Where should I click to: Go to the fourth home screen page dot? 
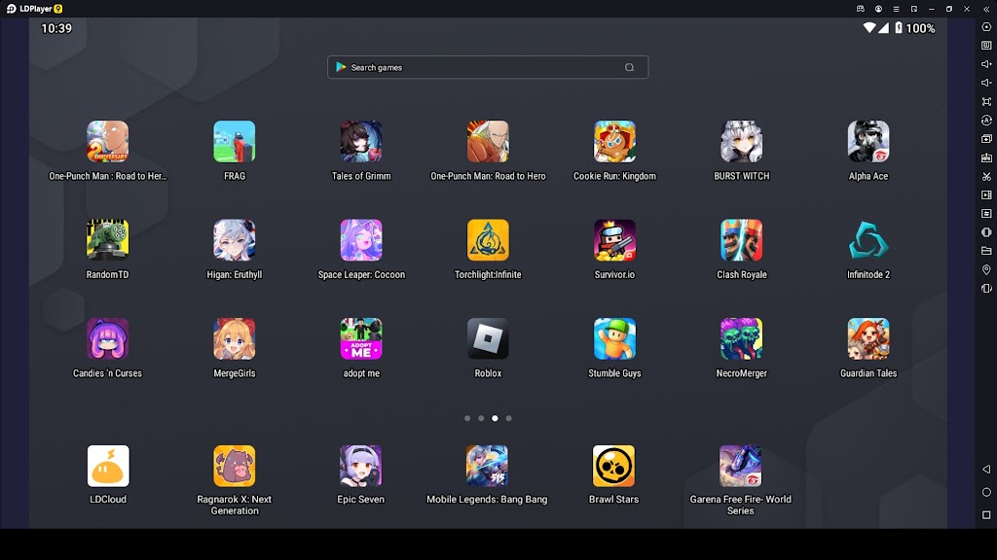click(x=508, y=418)
